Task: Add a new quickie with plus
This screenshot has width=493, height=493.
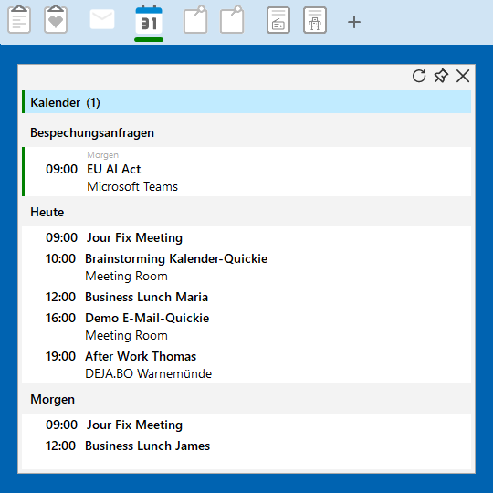Action: 354,22
